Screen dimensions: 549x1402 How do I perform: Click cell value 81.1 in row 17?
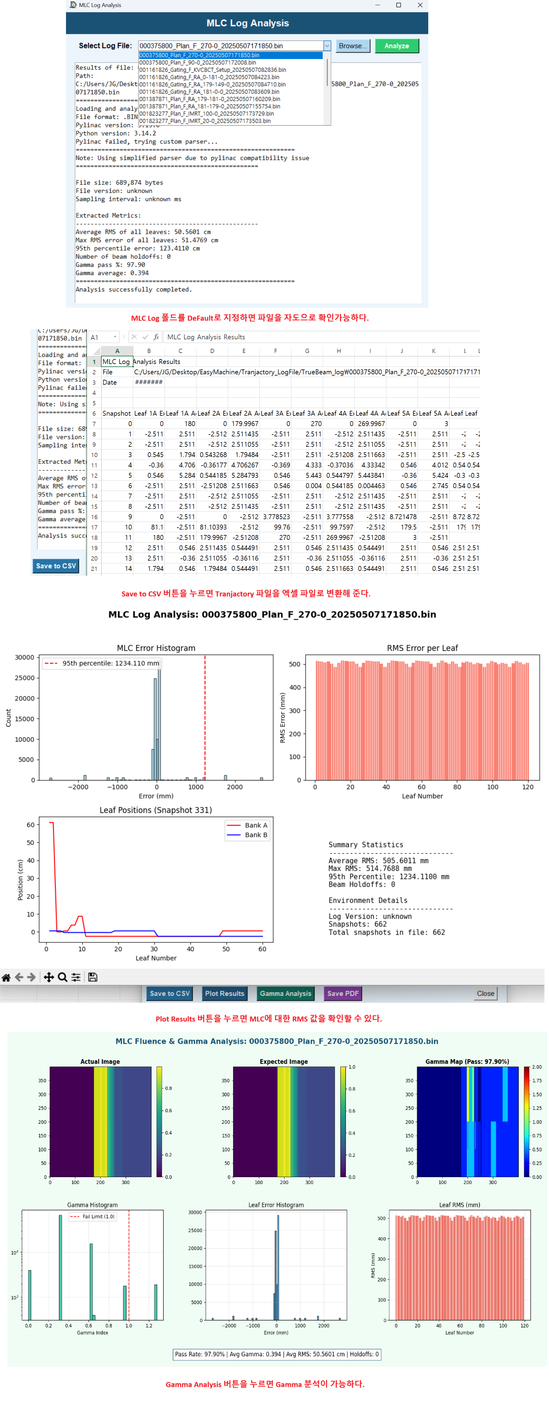click(x=148, y=527)
